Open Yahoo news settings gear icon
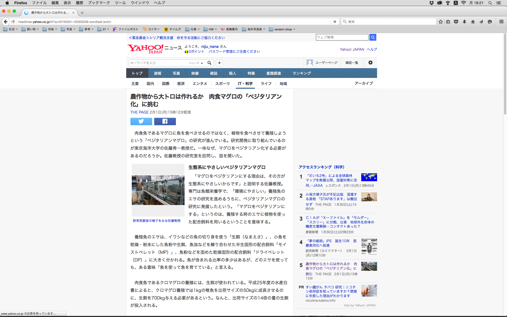The width and height of the screenshot is (507, 317). click(370, 63)
